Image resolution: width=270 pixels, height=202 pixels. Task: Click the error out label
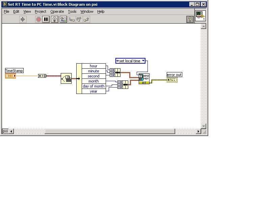[x=174, y=75]
